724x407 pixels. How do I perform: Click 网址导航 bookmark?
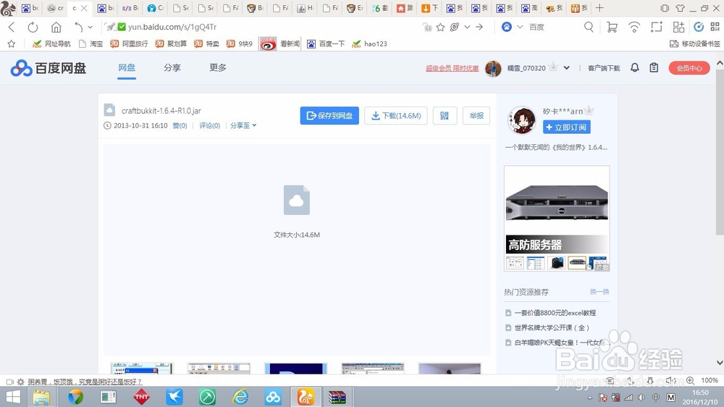pyautogui.click(x=51, y=44)
